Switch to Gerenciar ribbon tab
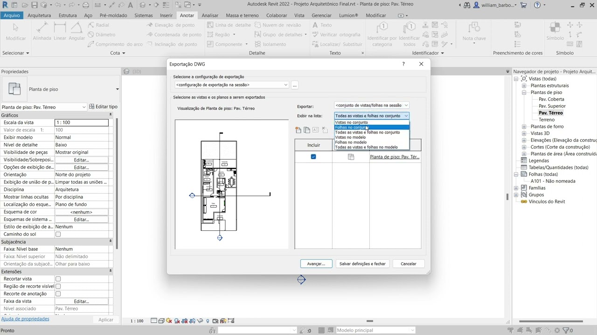The width and height of the screenshot is (597, 335). click(x=321, y=15)
